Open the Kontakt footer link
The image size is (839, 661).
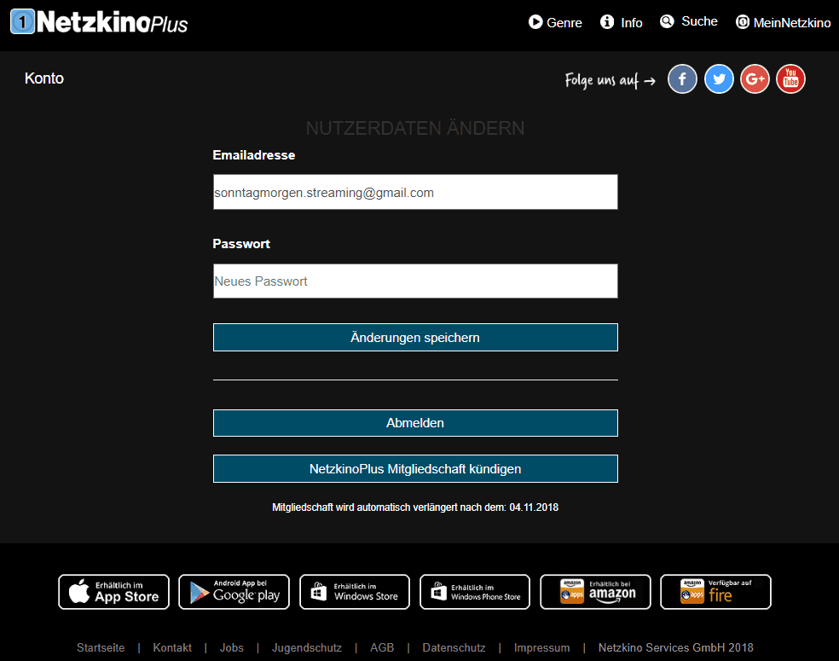click(172, 647)
